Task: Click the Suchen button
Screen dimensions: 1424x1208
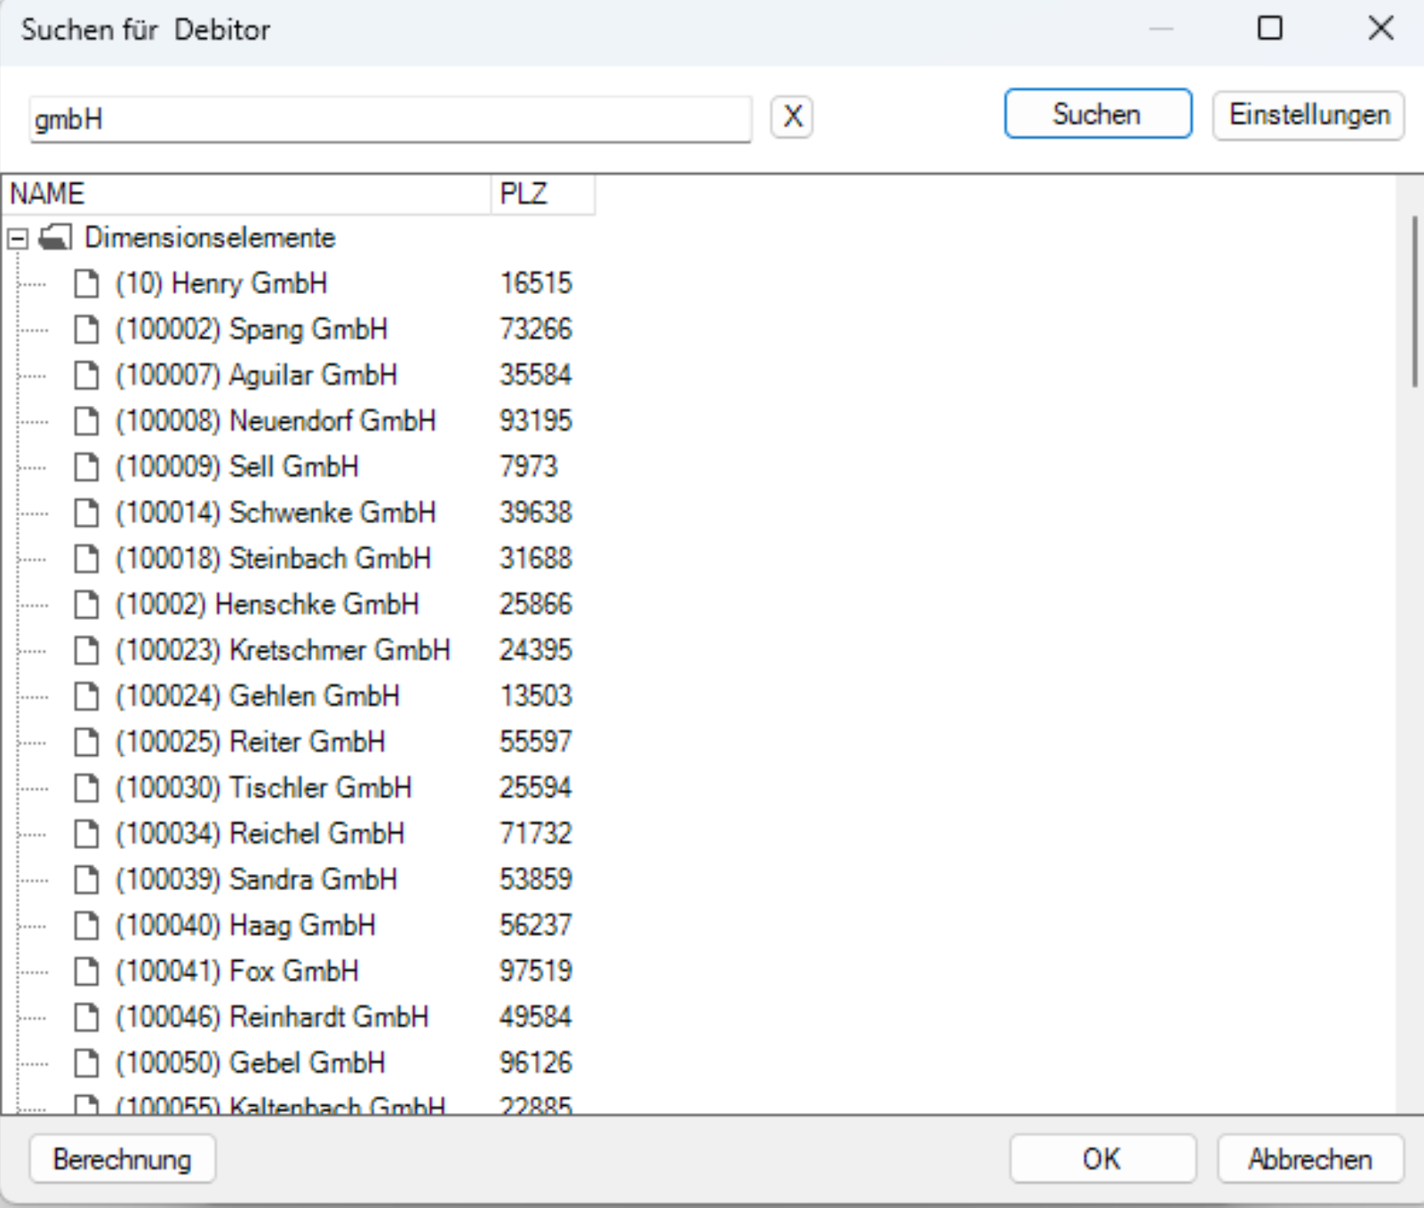Action: pyautogui.click(x=1098, y=114)
